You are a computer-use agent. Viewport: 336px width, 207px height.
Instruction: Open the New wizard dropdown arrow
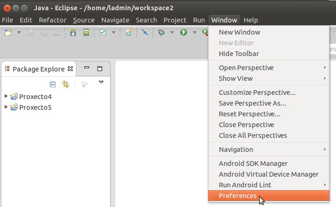(x=19, y=32)
